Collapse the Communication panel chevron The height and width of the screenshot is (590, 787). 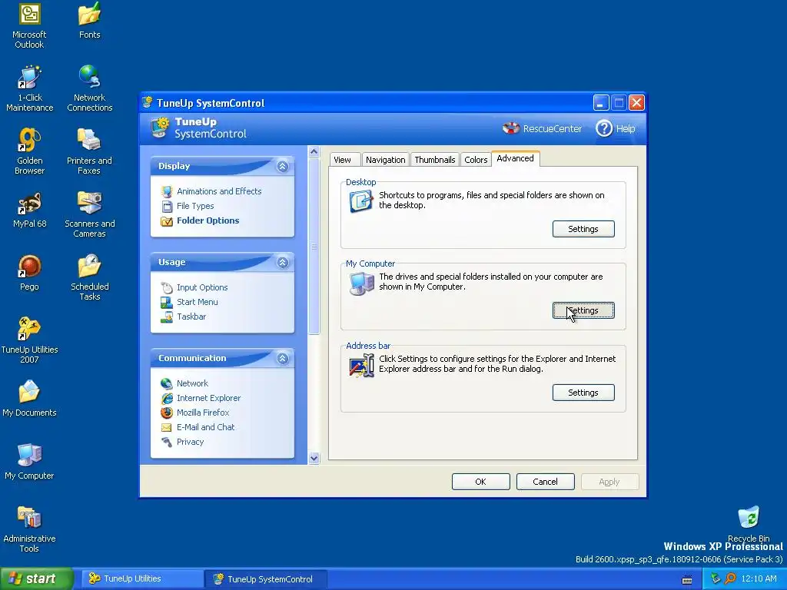283,358
